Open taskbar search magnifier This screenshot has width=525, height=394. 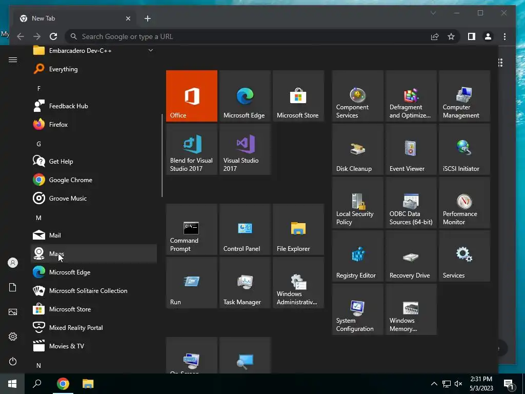click(x=37, y=384)
